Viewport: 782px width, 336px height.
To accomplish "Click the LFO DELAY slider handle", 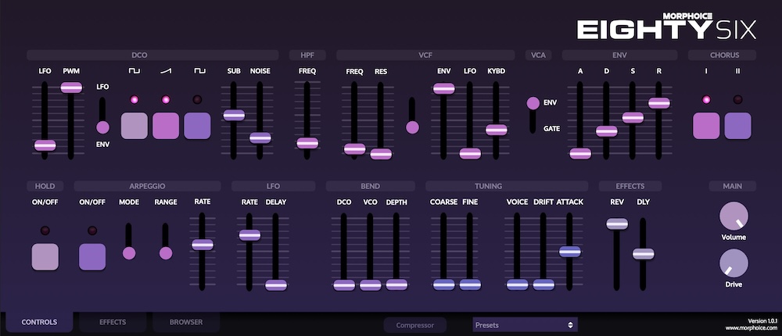I will pos(276,285).
